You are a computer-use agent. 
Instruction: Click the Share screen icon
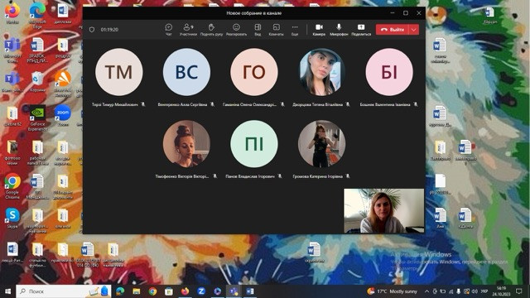pyautogui.click(x=361, y=30)
